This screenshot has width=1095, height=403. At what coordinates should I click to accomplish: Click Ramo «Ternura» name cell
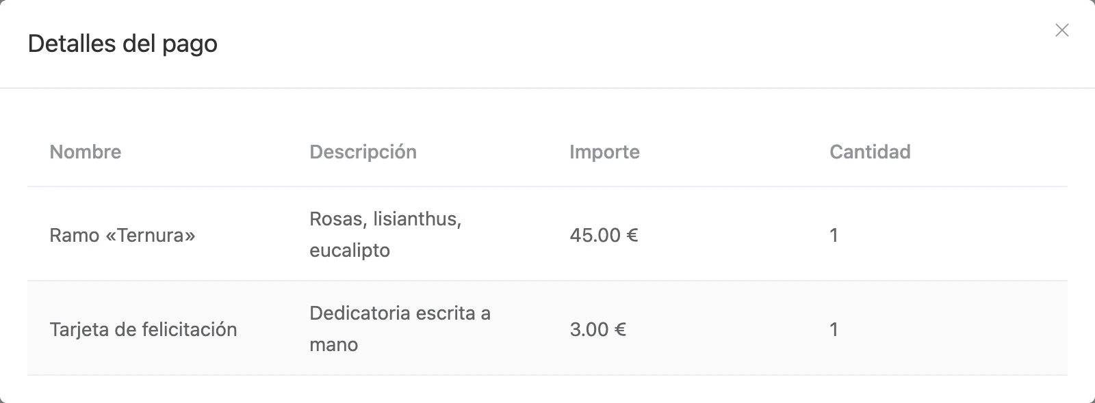tap(123, 235)
